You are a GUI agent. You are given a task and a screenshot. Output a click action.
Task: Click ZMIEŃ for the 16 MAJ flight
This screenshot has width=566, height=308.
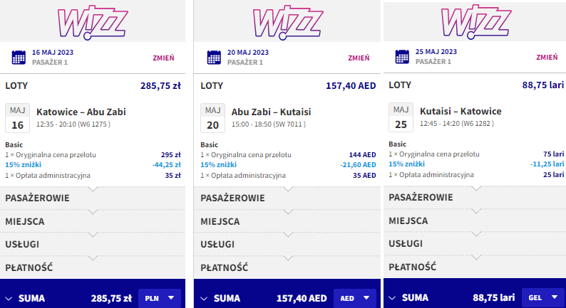pos(163,58)
